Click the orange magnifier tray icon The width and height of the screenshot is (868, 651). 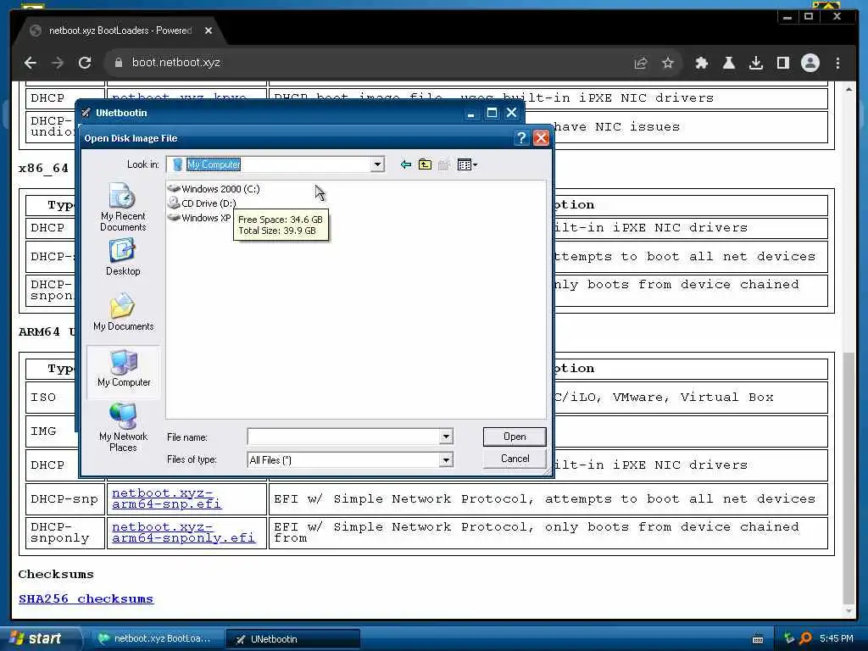(x=805, y=639)
